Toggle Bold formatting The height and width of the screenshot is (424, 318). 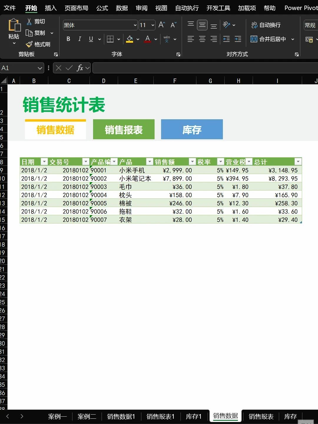click(x=68, y=39)
